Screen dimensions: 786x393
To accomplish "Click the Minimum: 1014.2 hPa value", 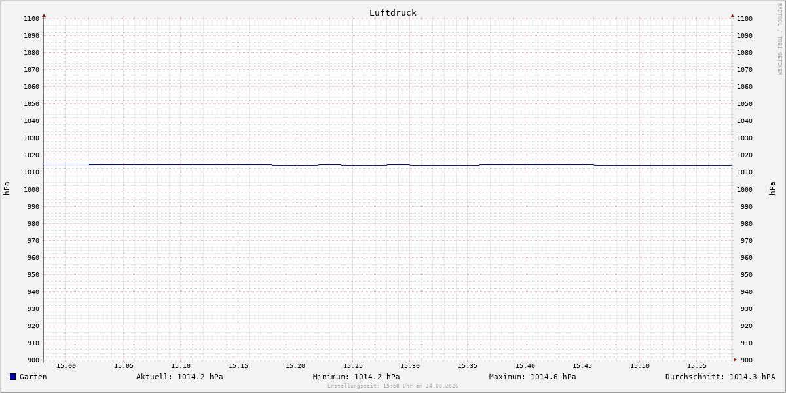I will 356,377.
